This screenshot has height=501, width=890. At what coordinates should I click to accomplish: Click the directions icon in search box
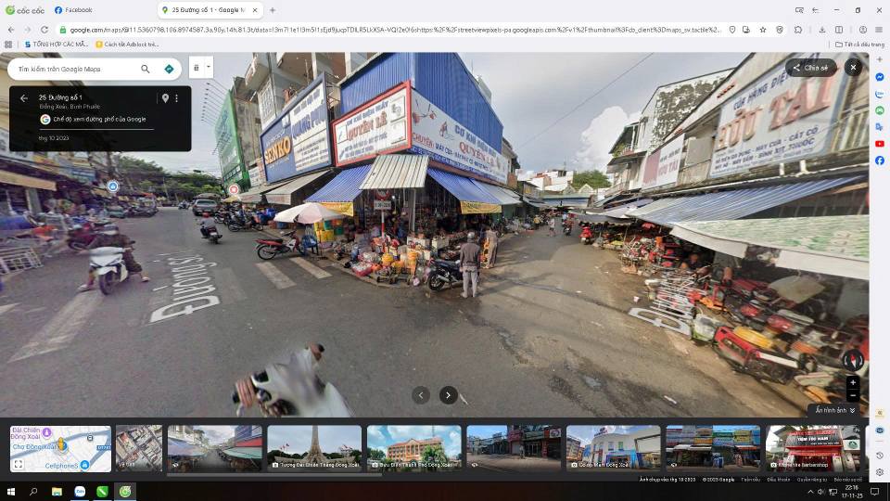pos(169,69)
